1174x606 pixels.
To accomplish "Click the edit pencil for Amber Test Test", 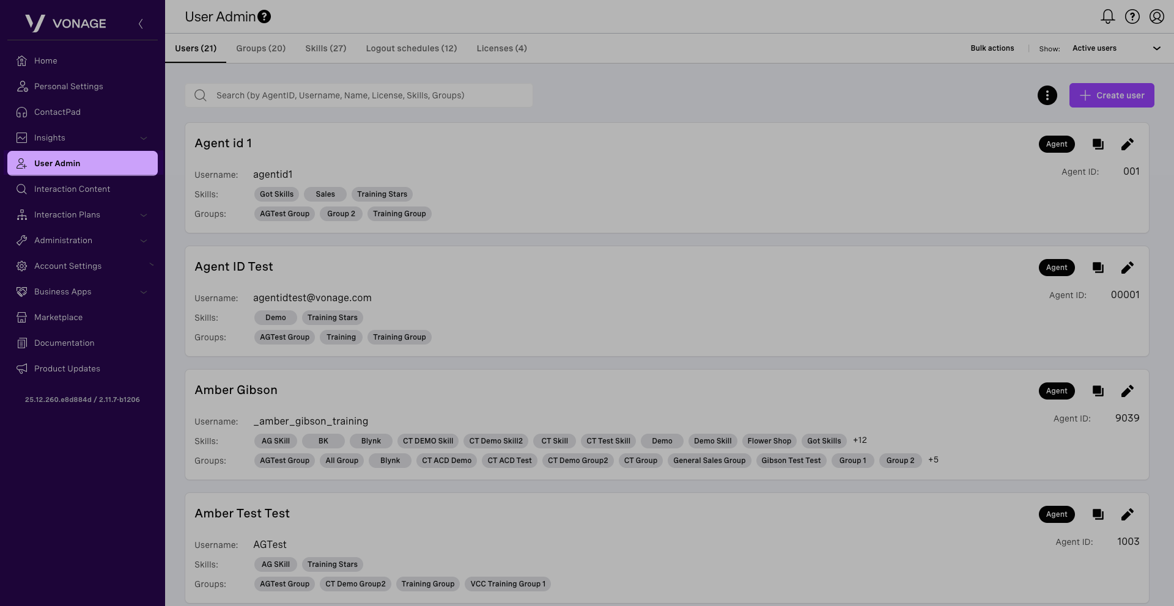I will pyautogui.click(x=1127, y=514).
